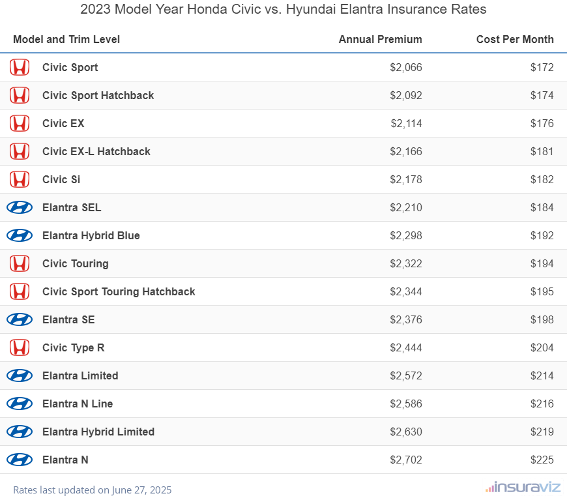
Task: Select the Civic Touring trim name
Action: click(x=75, y=264)
